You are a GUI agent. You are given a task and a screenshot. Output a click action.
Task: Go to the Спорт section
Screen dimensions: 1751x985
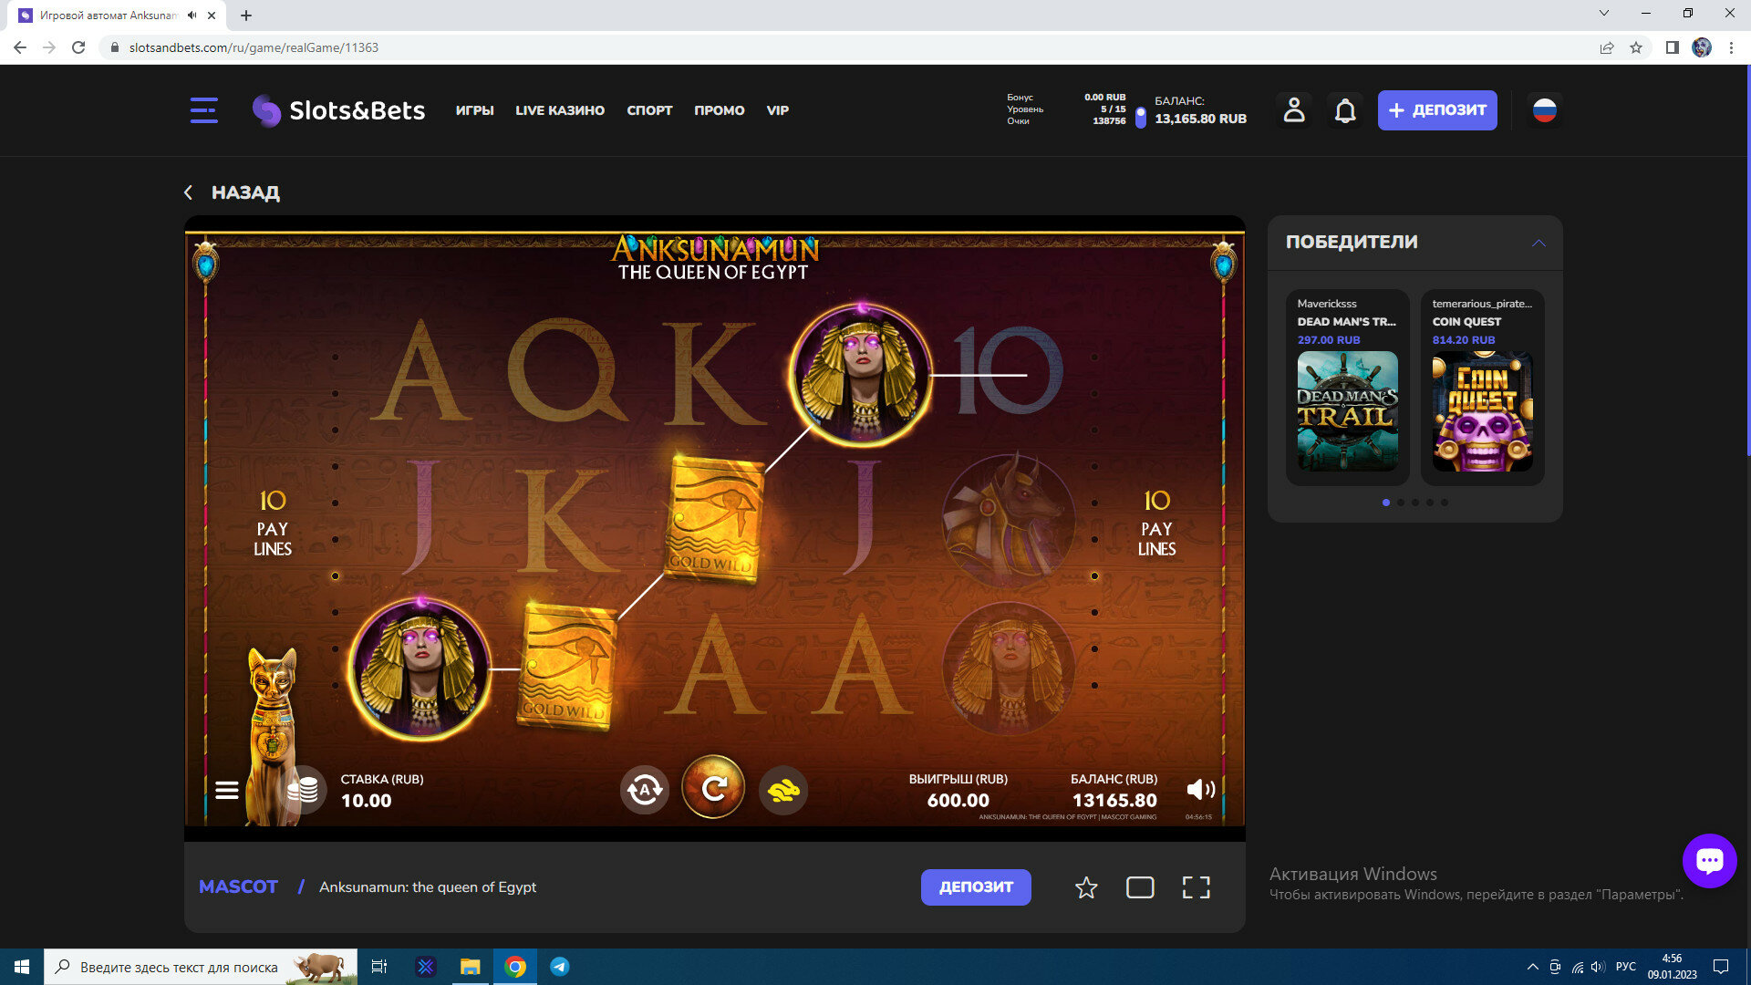click(649, 110)
